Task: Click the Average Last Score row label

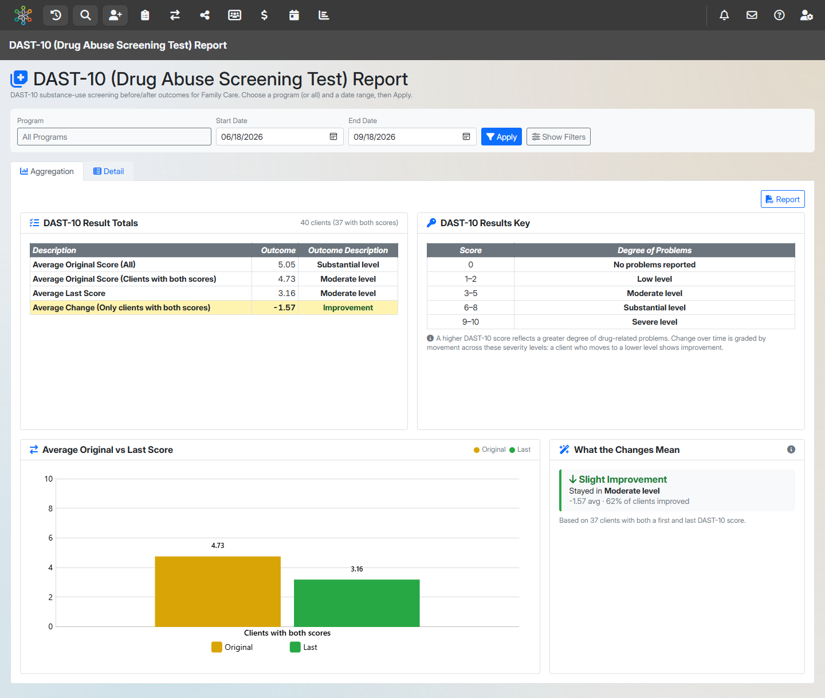Action: pos(69,293)
